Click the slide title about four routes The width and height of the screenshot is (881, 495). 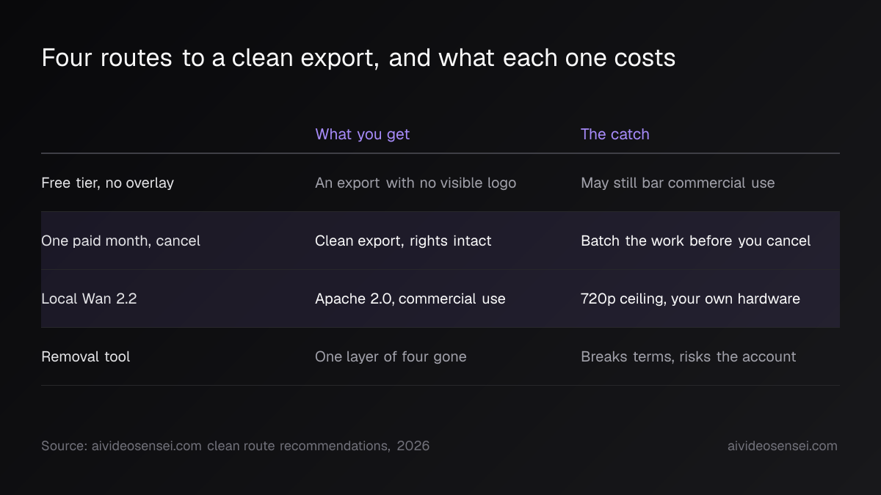pos(358,58)
